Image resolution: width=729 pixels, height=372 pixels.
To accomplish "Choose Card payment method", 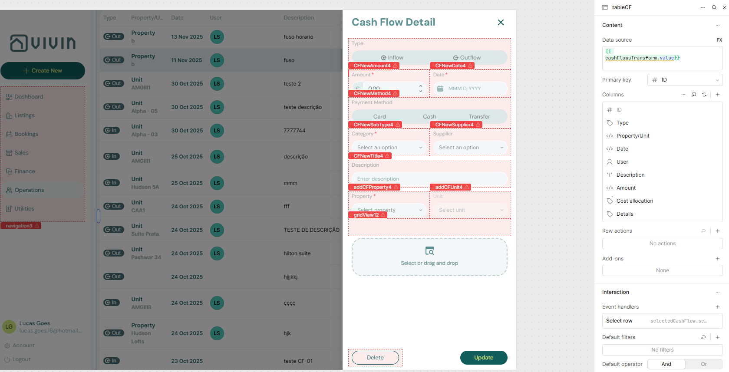I will click(379, 117).
